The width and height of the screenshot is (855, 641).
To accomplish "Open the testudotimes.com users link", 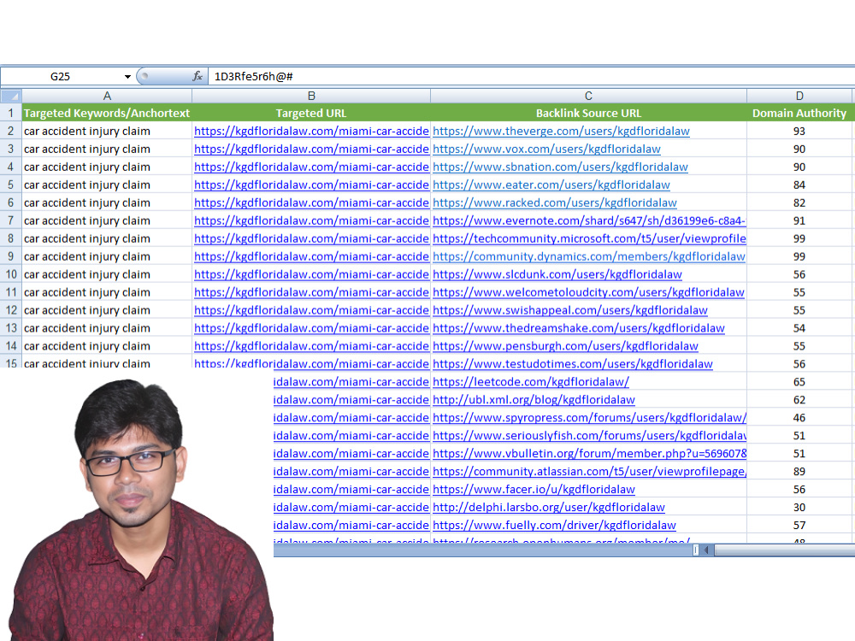I will pyautogui.click(x=573, y=364).
